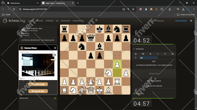Viewport: 197px width, 110px height.
Task: Toggle the chat room switch
Action: click(55, 98)
